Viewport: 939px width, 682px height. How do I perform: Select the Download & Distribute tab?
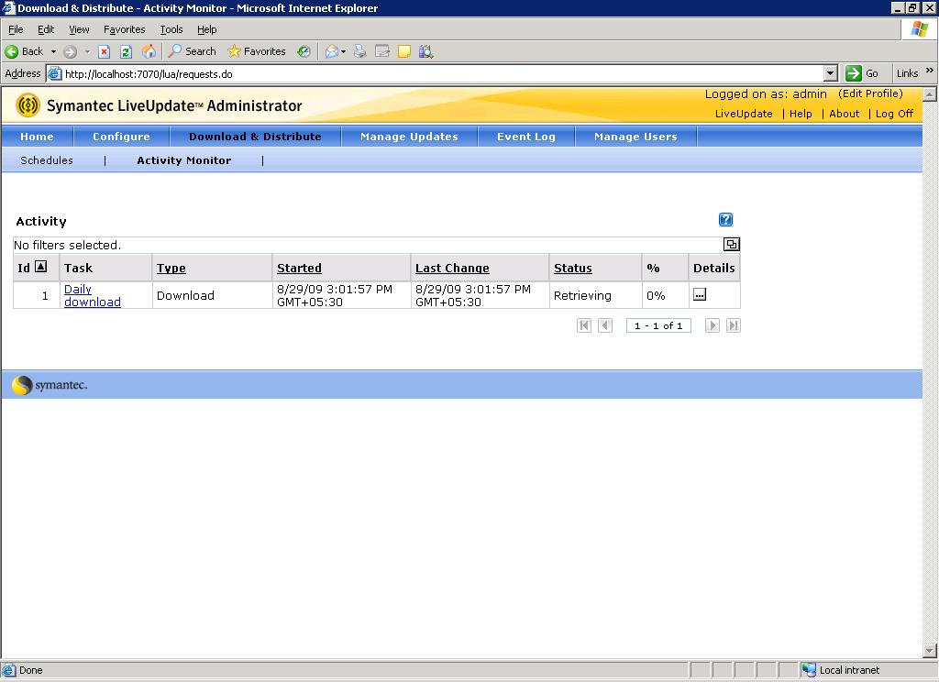coord(255,137)
